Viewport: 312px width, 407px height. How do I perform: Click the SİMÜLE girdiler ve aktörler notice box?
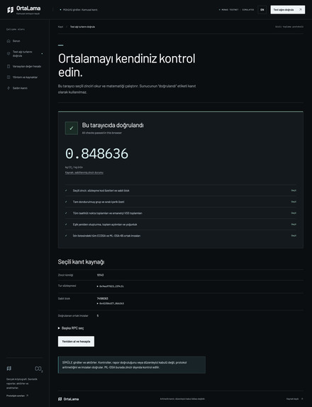point(132,364)
